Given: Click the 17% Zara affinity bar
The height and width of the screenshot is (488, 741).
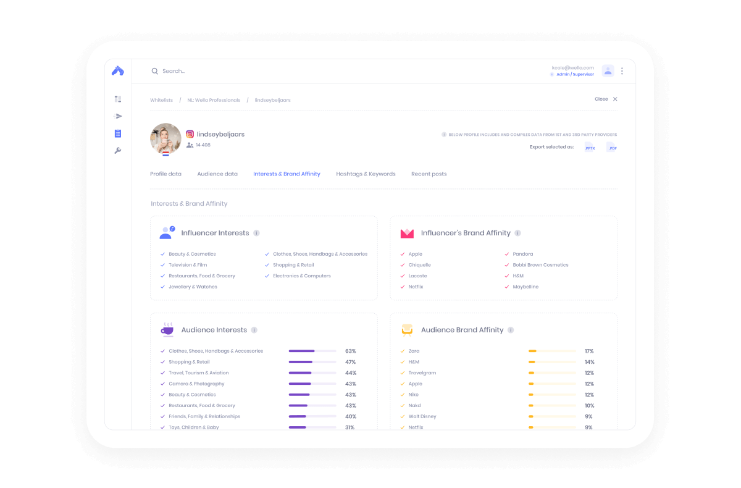Looking at the screenshot, I should [x=552, y=351].
